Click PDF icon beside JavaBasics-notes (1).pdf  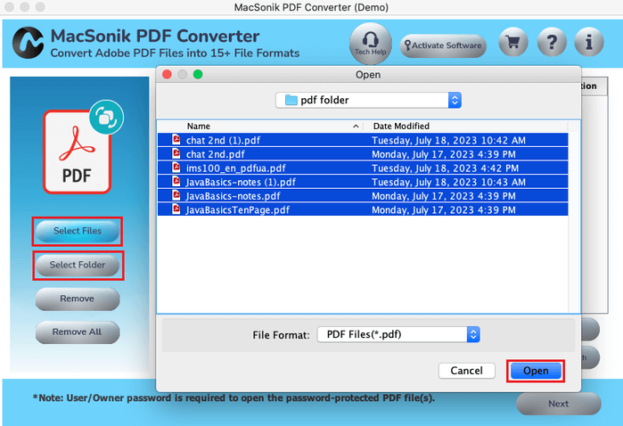point(176,181)
